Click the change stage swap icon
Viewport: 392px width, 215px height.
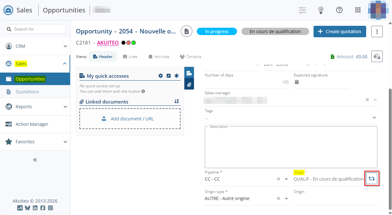[x=371, y=178]
